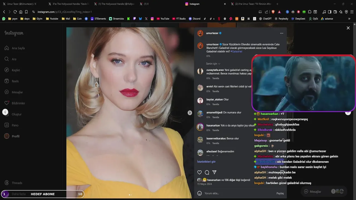Go to the previous post arrow
The image size is (356, 200).
coord(5,112)
